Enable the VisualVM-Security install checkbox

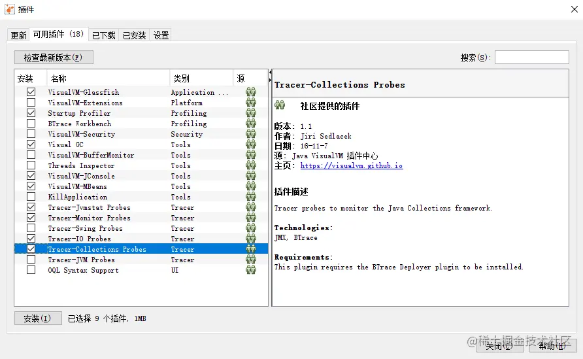[31, 134]
